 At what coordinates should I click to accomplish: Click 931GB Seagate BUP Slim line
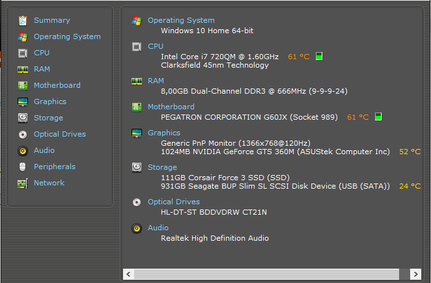click(275, 186)
